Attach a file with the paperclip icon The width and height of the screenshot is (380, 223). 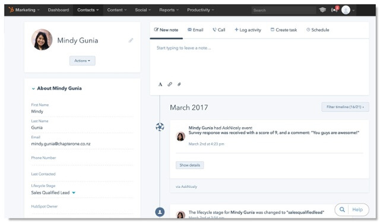(x=179, y=84)
